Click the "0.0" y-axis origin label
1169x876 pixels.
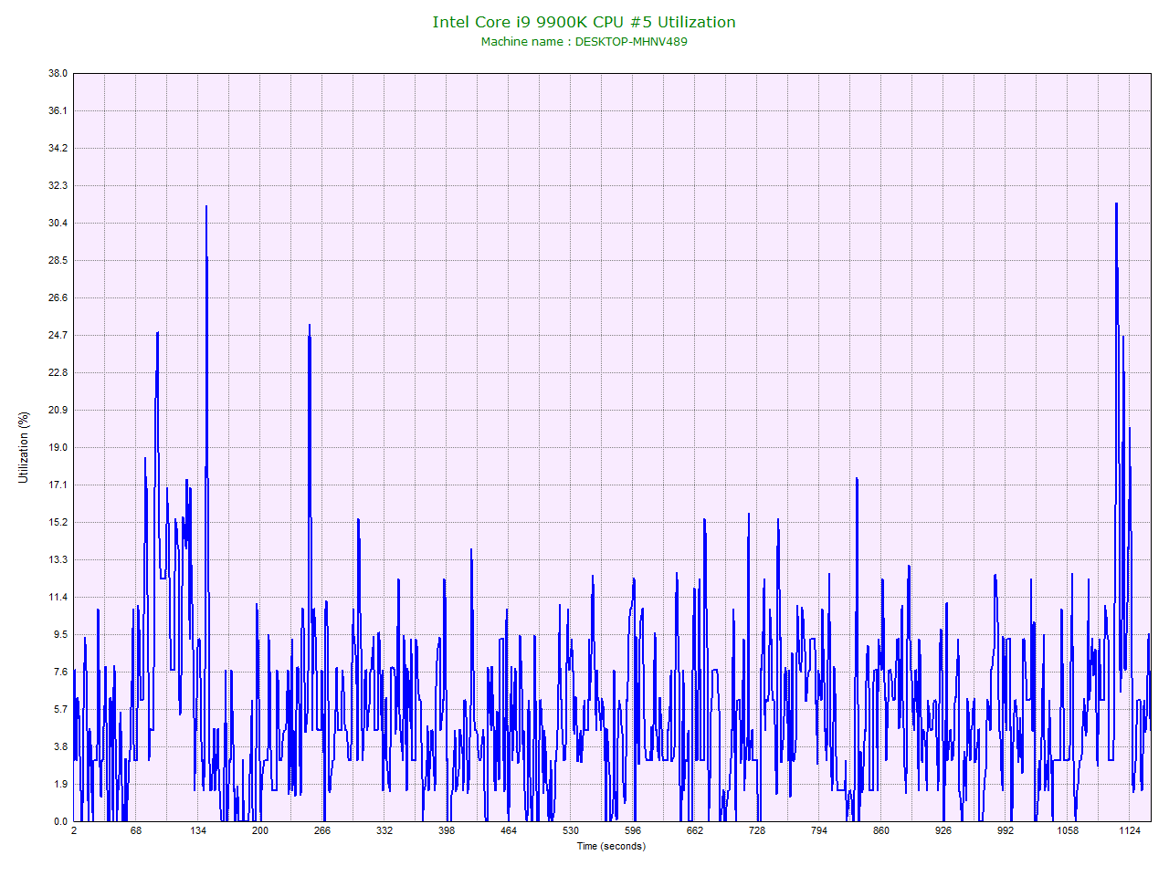[x=60, y=822]
